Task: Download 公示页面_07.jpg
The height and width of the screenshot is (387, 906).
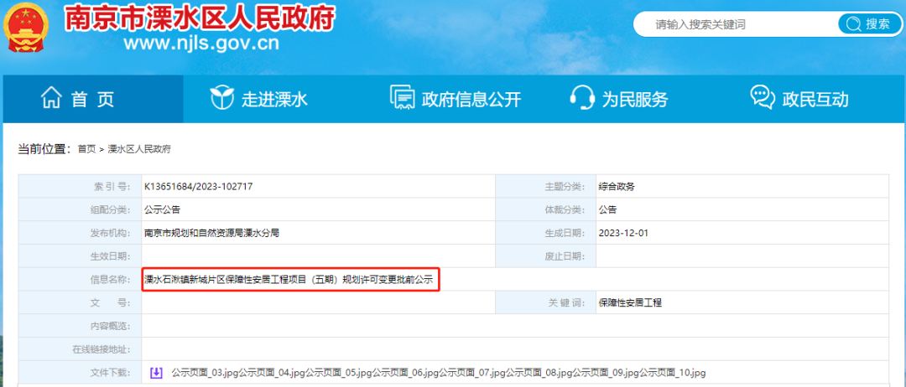Action: coord(472,373)
